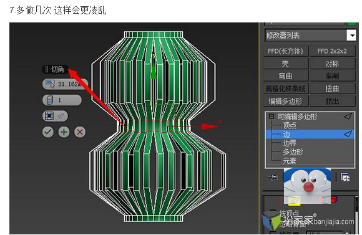The width and height of the screenshot is (362, 235).
Task: Select the 多边形 sub-object level
Action: 293,151
